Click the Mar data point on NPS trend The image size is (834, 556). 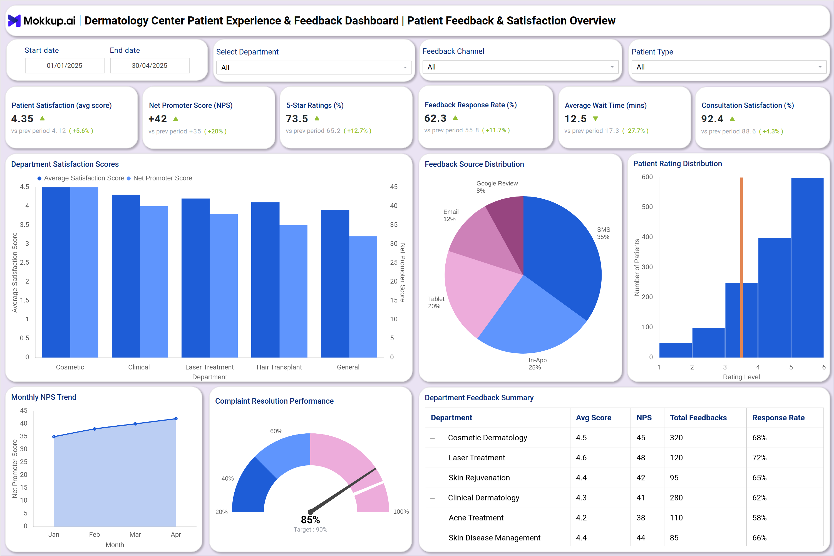point(135,424)
